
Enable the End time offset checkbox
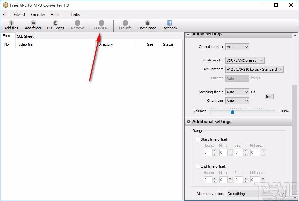pos(198,166)
